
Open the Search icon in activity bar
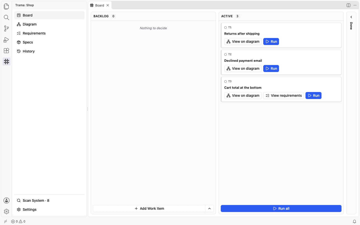click(6, 17)
